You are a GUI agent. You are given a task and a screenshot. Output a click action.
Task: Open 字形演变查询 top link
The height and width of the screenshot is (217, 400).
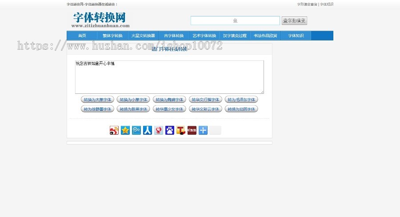tap(307, 4)
